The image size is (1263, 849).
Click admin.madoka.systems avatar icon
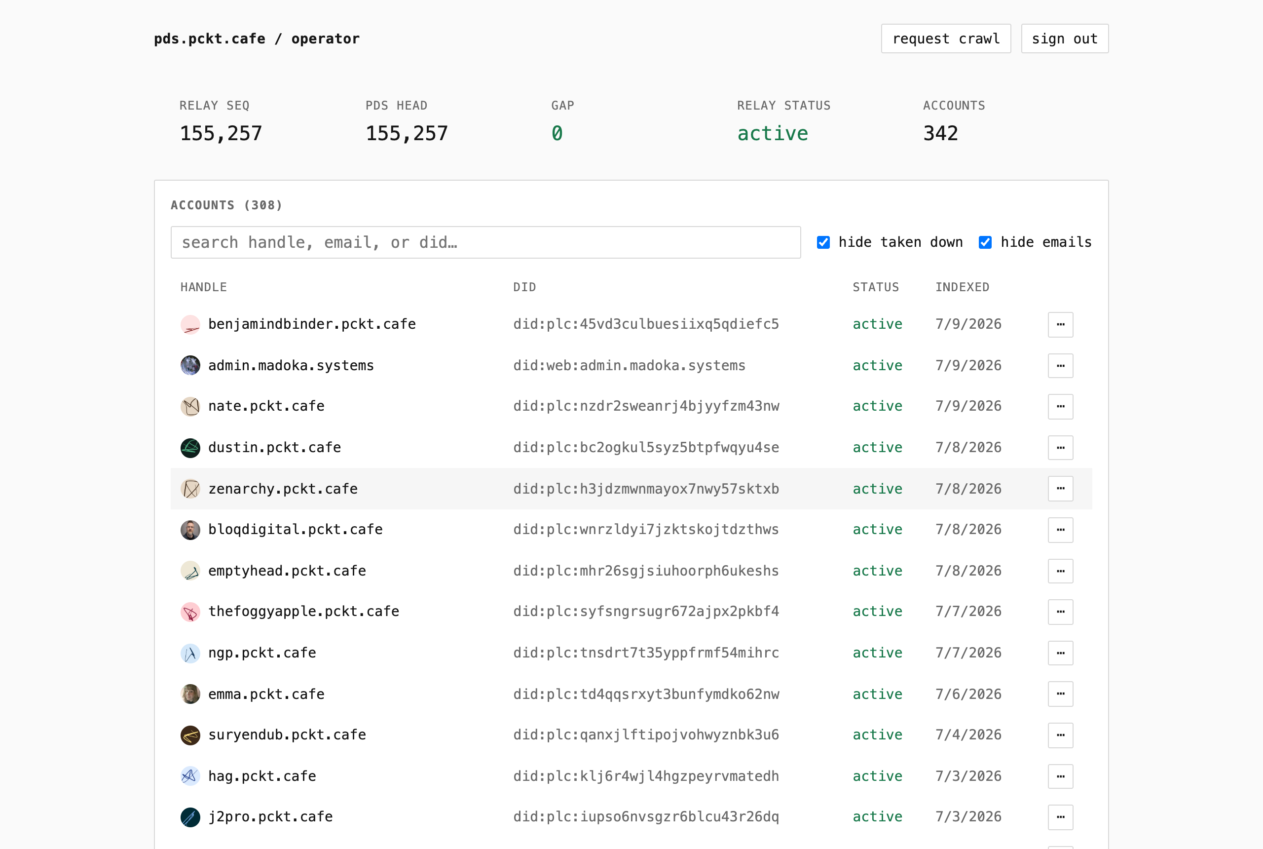click(190, 365)
